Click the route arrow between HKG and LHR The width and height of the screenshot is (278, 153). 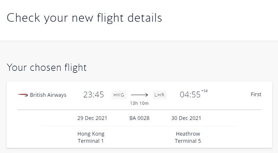[x=139, y=95]
